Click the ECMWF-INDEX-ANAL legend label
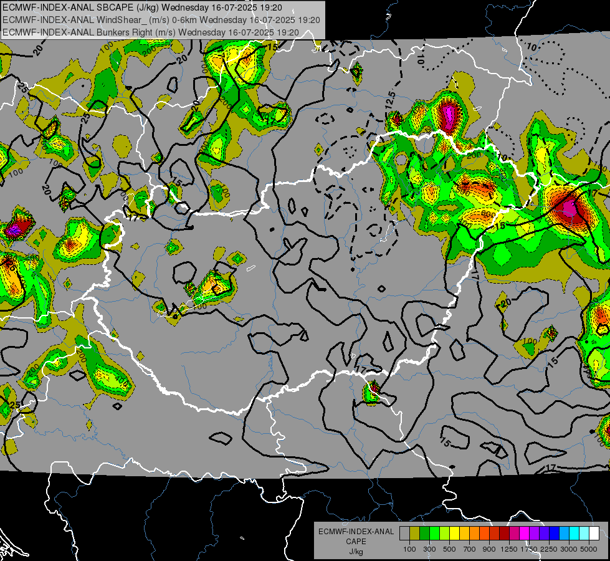Screen dimensions: 610x561 tap(356, 532)
